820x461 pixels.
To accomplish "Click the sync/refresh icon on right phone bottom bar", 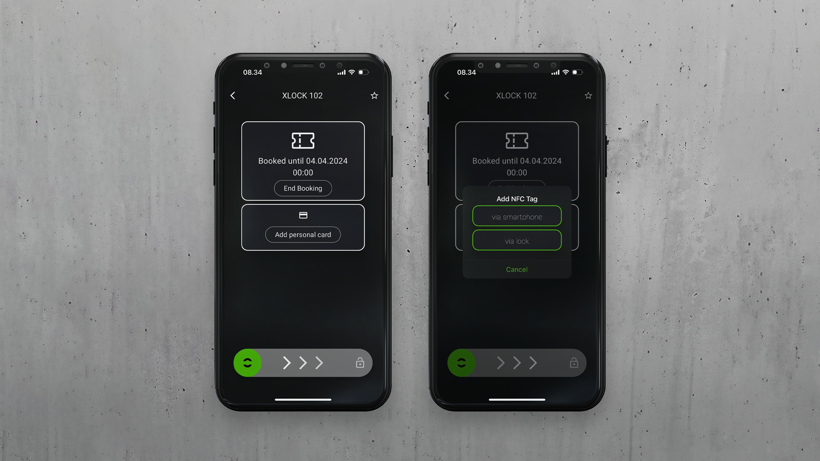I will coord(461,362).
